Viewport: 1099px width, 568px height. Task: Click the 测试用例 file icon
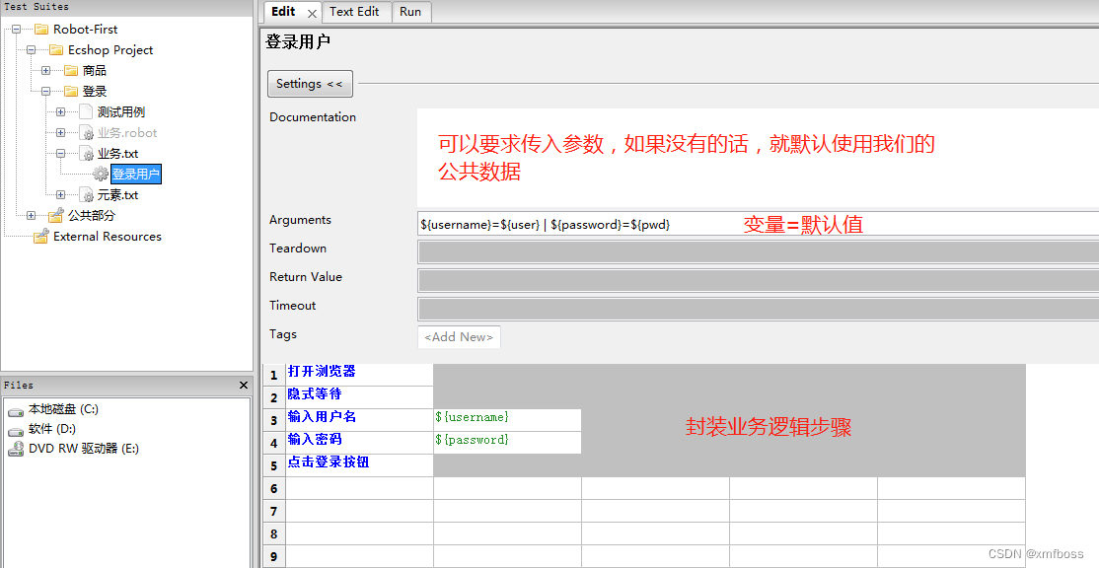click(x=86, y=112)
